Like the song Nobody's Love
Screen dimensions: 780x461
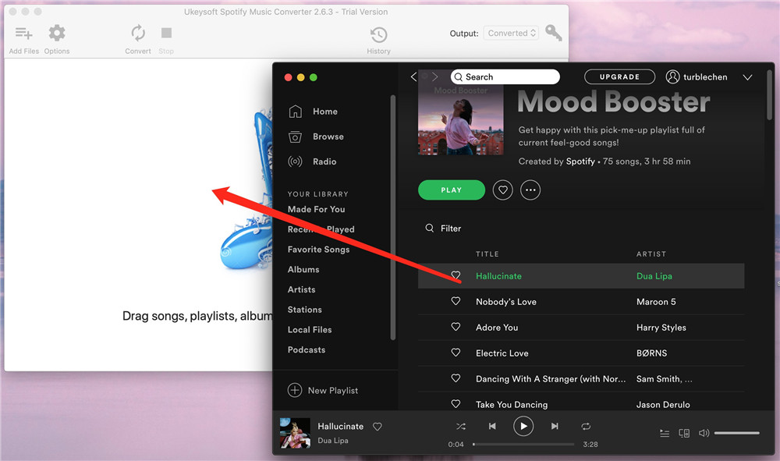[456, 301]
